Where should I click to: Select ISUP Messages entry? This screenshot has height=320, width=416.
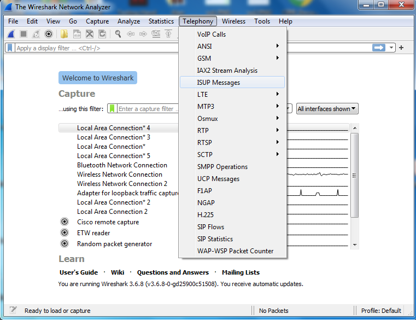[x=232, y=82]
